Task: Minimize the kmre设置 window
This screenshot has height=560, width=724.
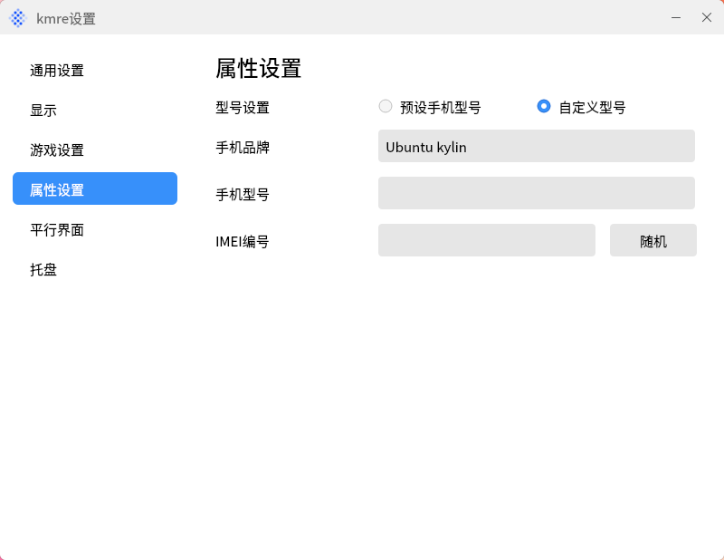Action: pos(675,17)
